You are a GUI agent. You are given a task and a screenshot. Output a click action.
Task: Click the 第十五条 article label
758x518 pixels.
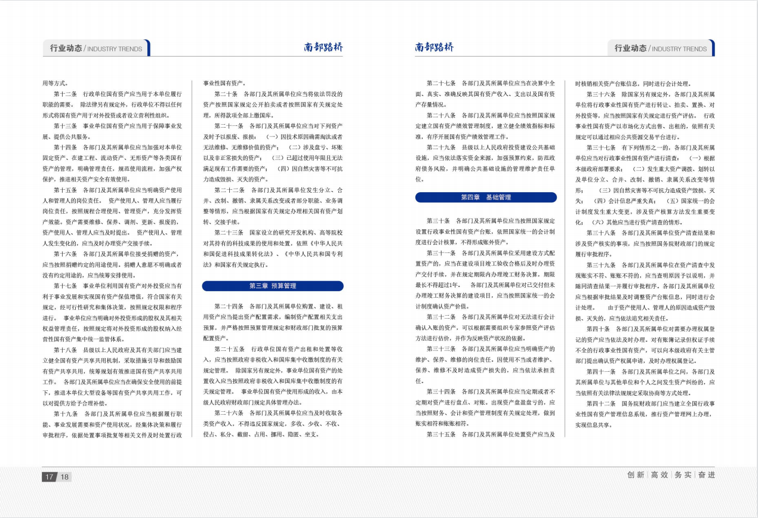click(x=66, y=190)
